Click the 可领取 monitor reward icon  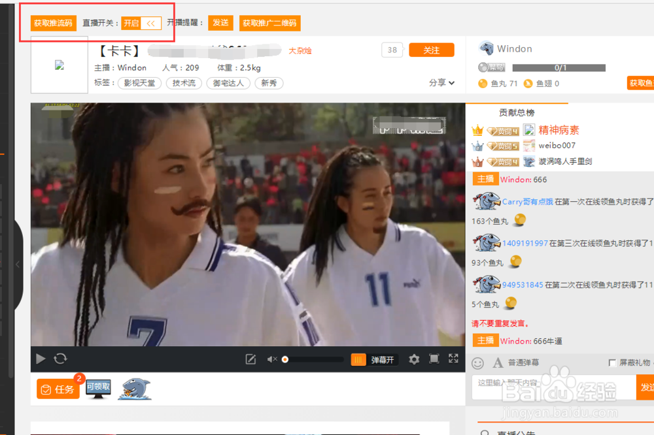(x=98, y=389)
